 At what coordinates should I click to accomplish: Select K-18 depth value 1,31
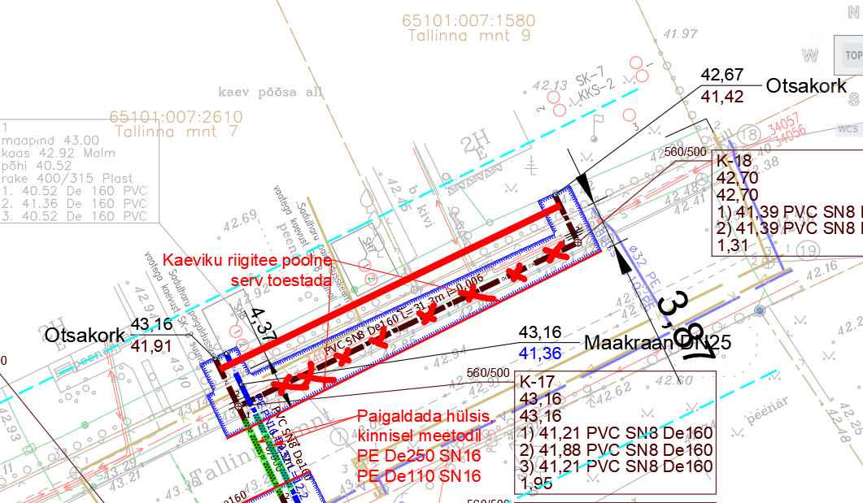733,245
